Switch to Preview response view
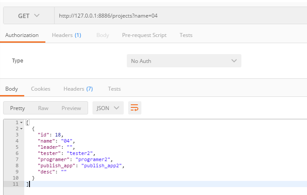Viewport: 307px width, 195px height. (71, 108)
